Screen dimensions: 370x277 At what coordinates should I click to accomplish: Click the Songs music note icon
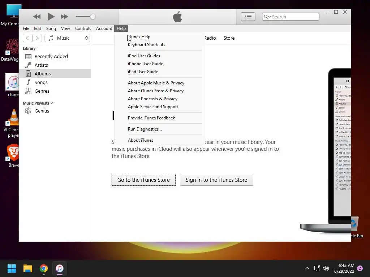coord(28,82)
